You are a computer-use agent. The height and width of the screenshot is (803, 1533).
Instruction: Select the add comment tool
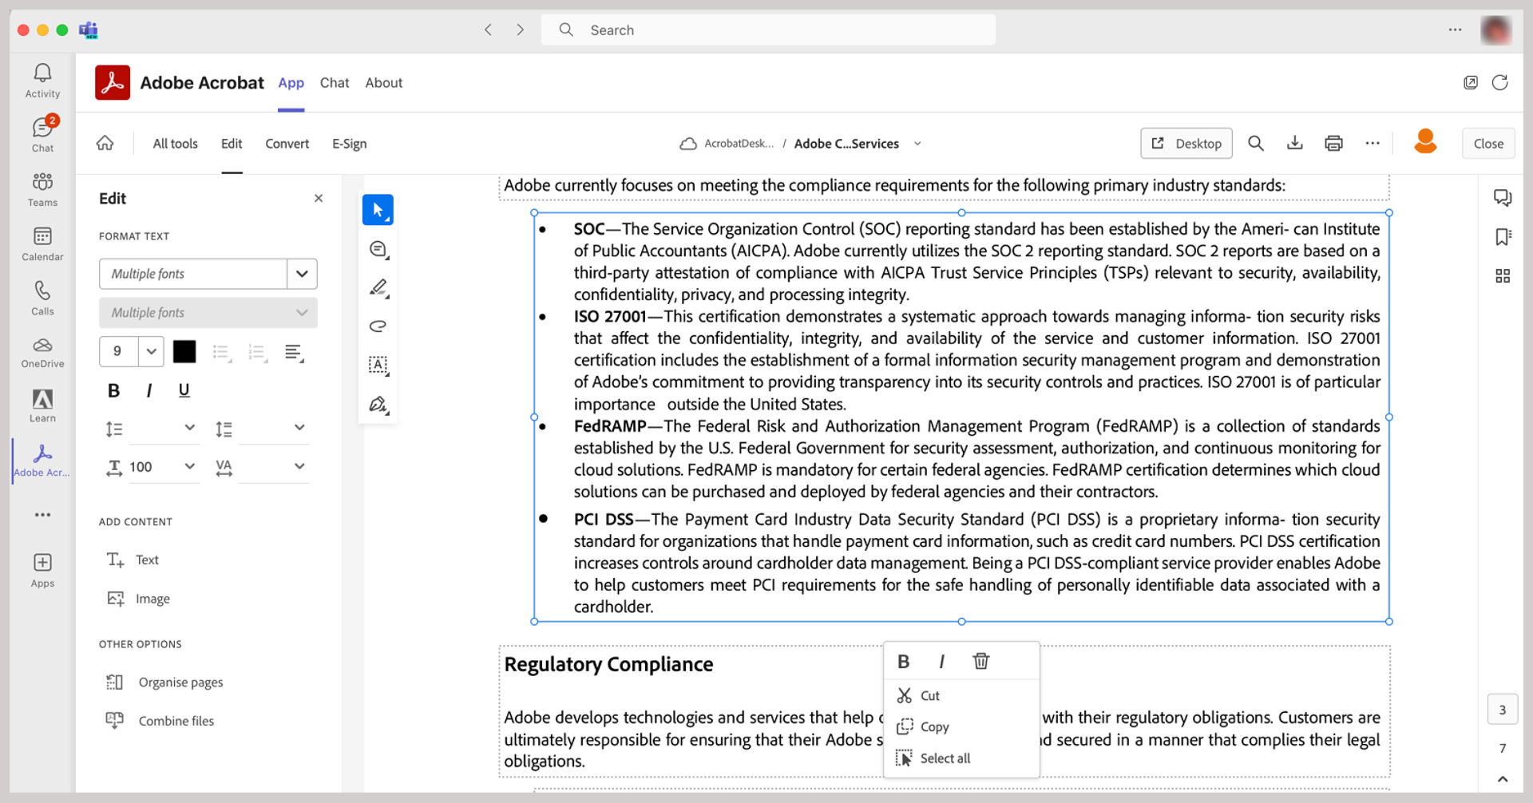coord(378,249)
